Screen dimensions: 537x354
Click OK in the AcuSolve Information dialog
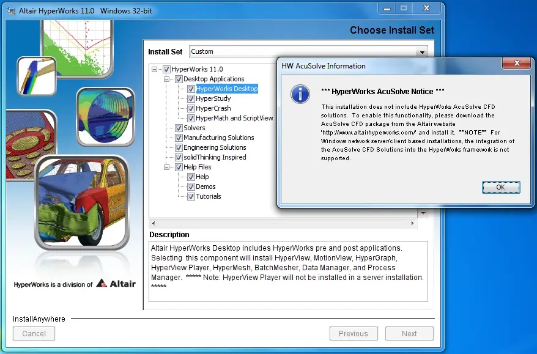[501, 187]
